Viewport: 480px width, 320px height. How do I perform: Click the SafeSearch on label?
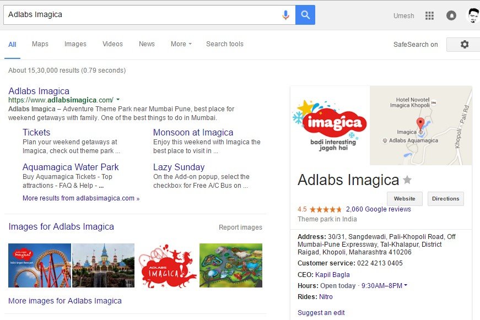pyautogui.click(x=416, y=45)
